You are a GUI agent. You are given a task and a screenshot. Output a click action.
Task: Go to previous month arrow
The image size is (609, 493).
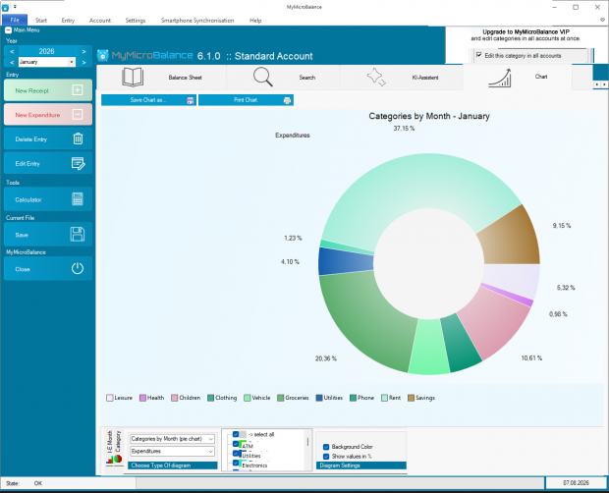pyautogui.click(x=12, y=62)
